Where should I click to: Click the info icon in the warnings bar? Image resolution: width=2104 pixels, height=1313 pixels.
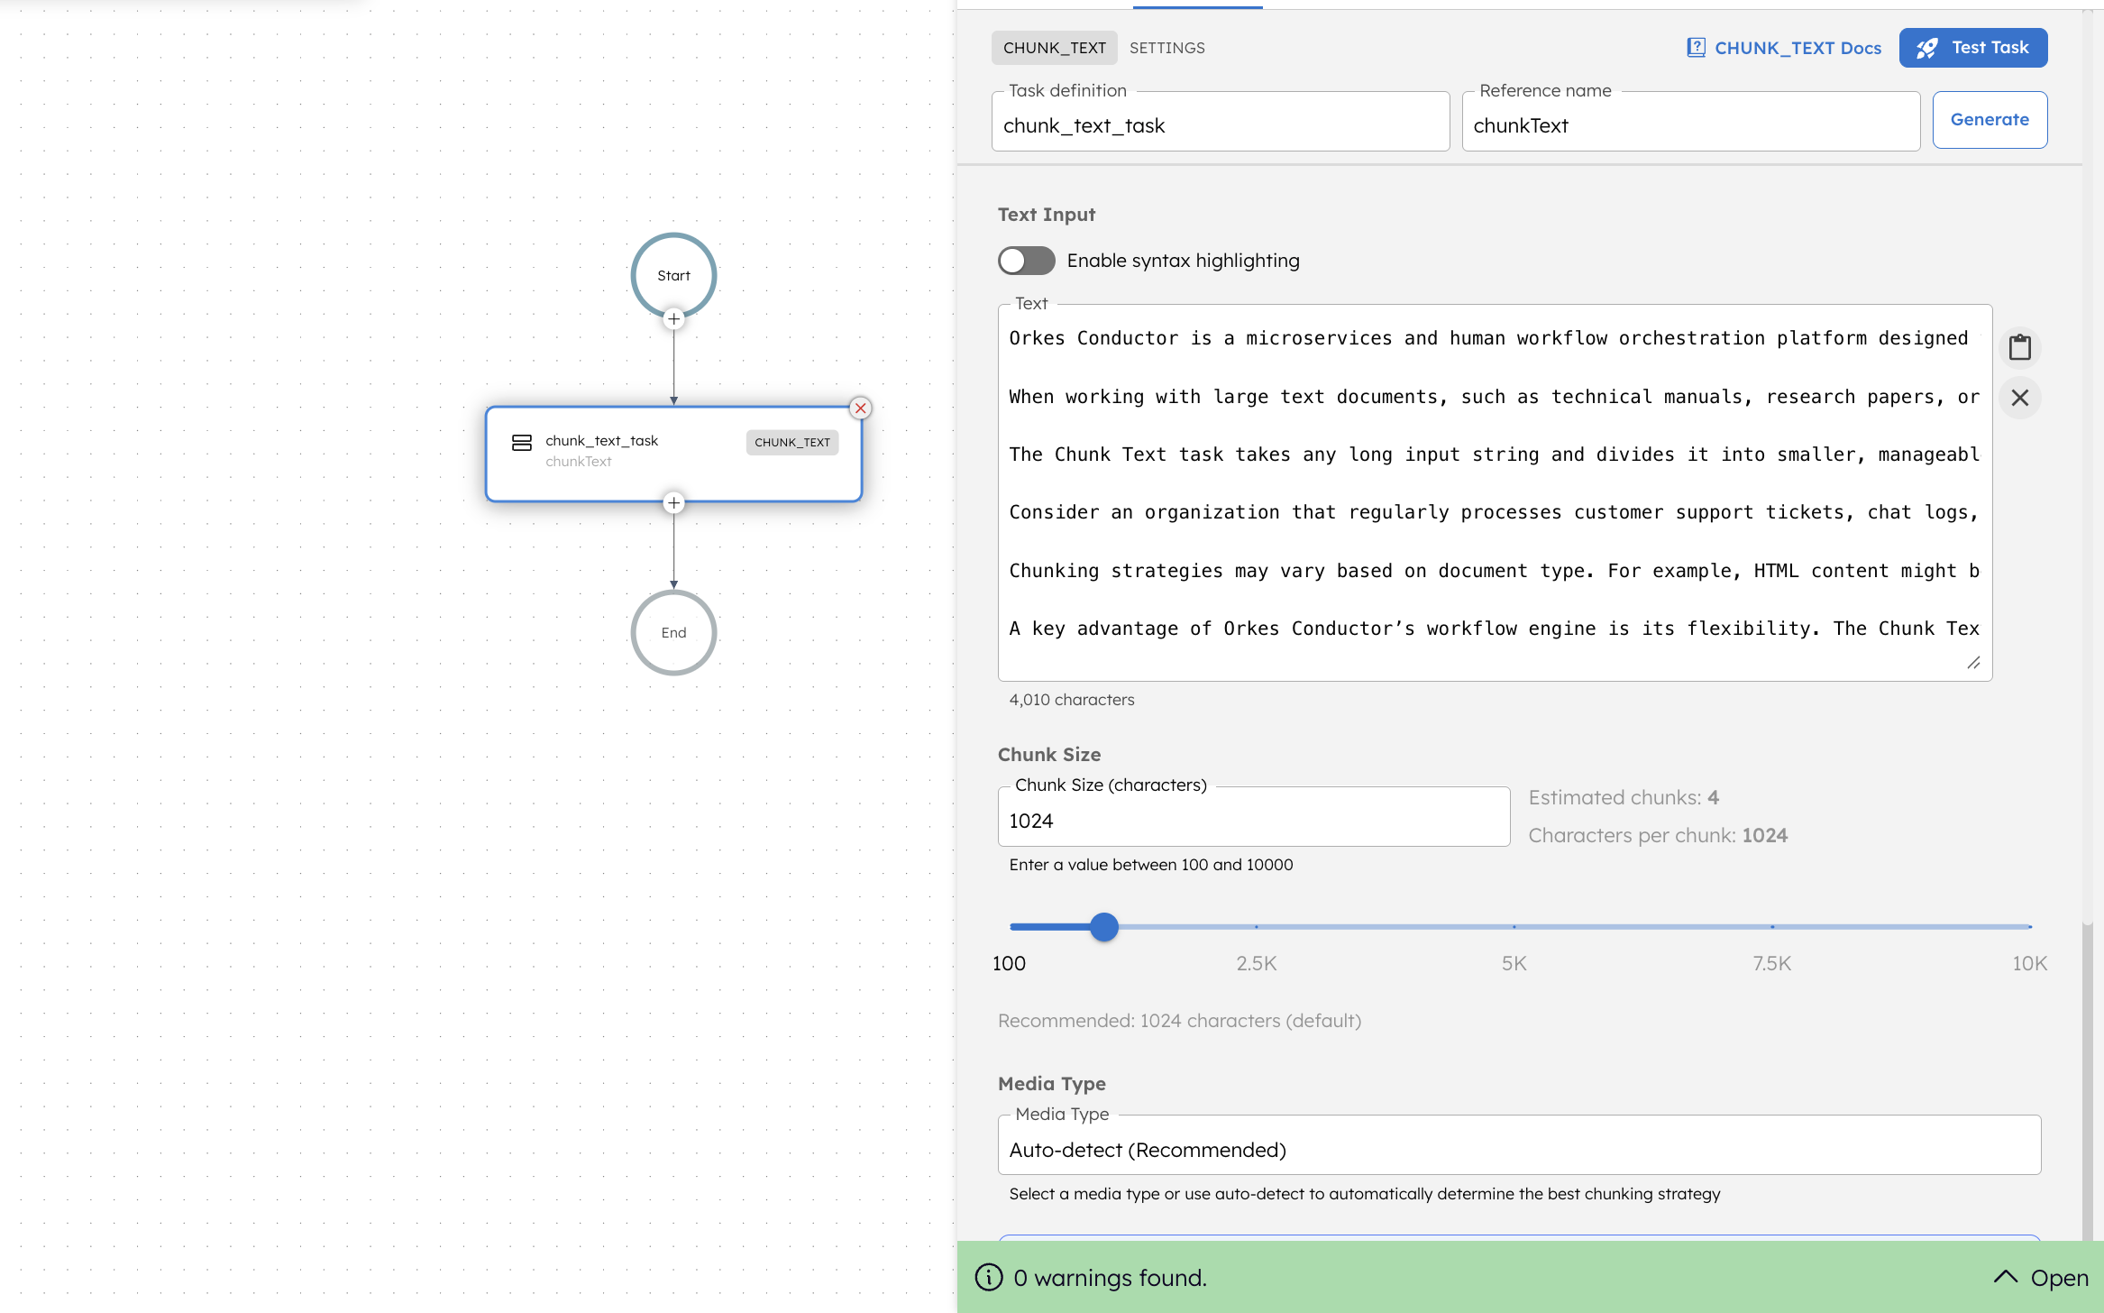(x=990, y=1278)
